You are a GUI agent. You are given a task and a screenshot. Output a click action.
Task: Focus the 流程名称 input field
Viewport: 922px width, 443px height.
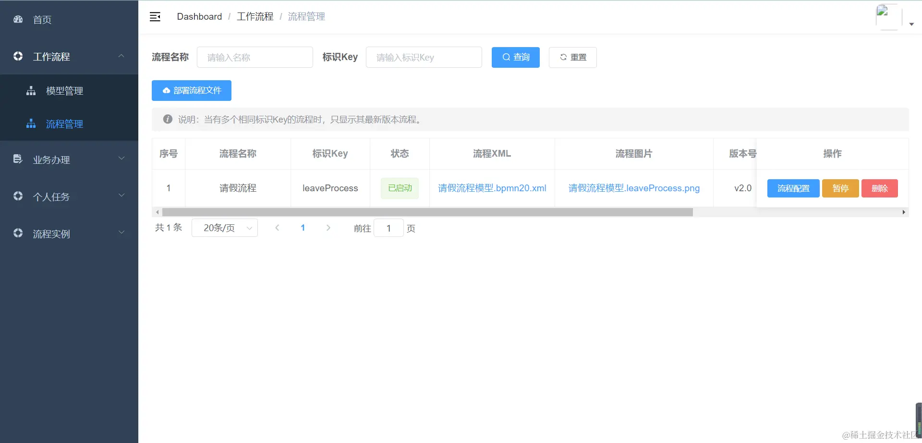pos(255,57)
